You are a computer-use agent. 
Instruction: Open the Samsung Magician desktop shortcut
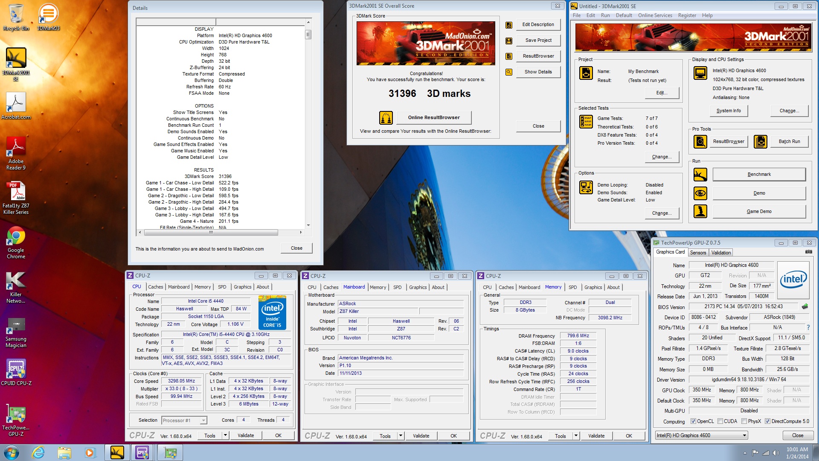[x=16, y=332]
